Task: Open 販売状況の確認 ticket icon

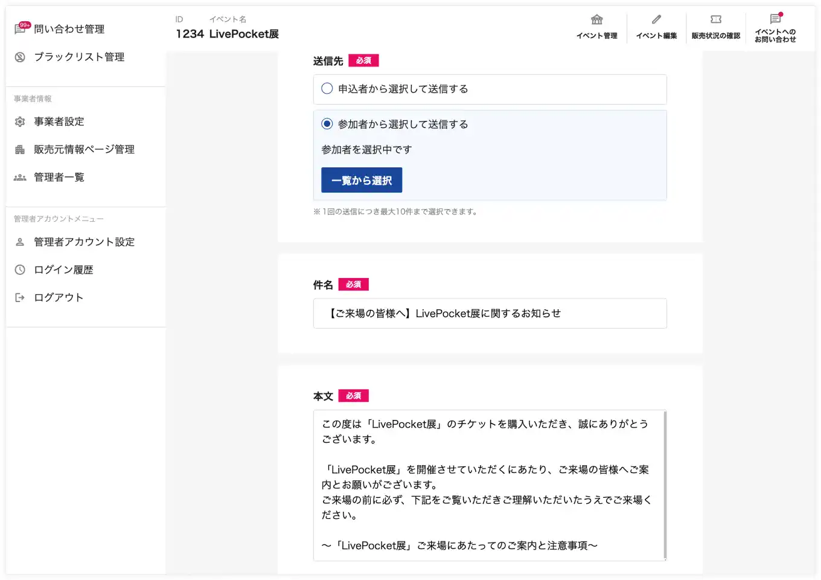Action: pyautogui.click(x=716, y=20)
